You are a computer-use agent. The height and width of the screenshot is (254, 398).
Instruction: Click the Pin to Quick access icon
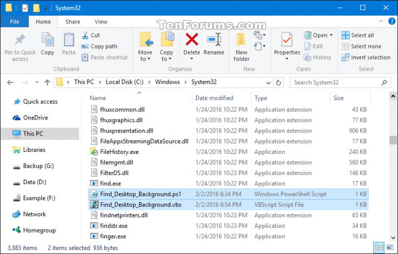(20, 39)
